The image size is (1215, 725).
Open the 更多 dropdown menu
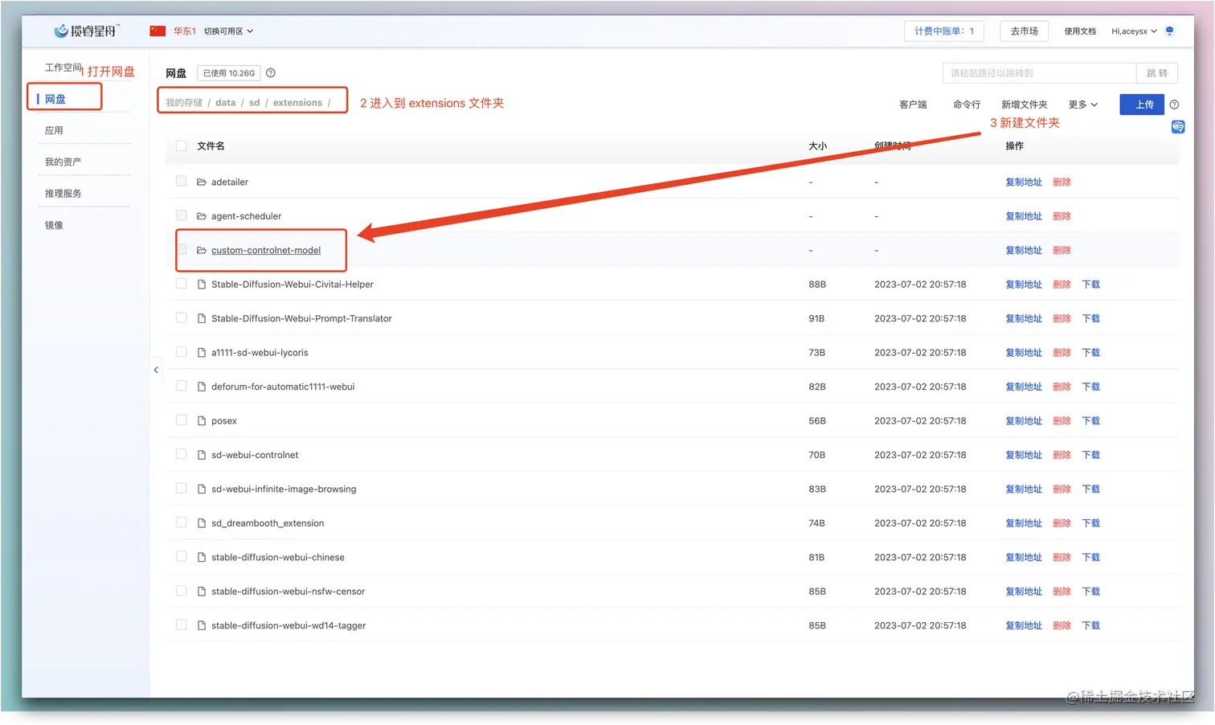pos(1082,104)
